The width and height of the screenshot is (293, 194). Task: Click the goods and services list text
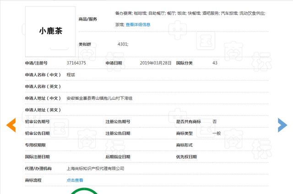(x=190, y=19)
